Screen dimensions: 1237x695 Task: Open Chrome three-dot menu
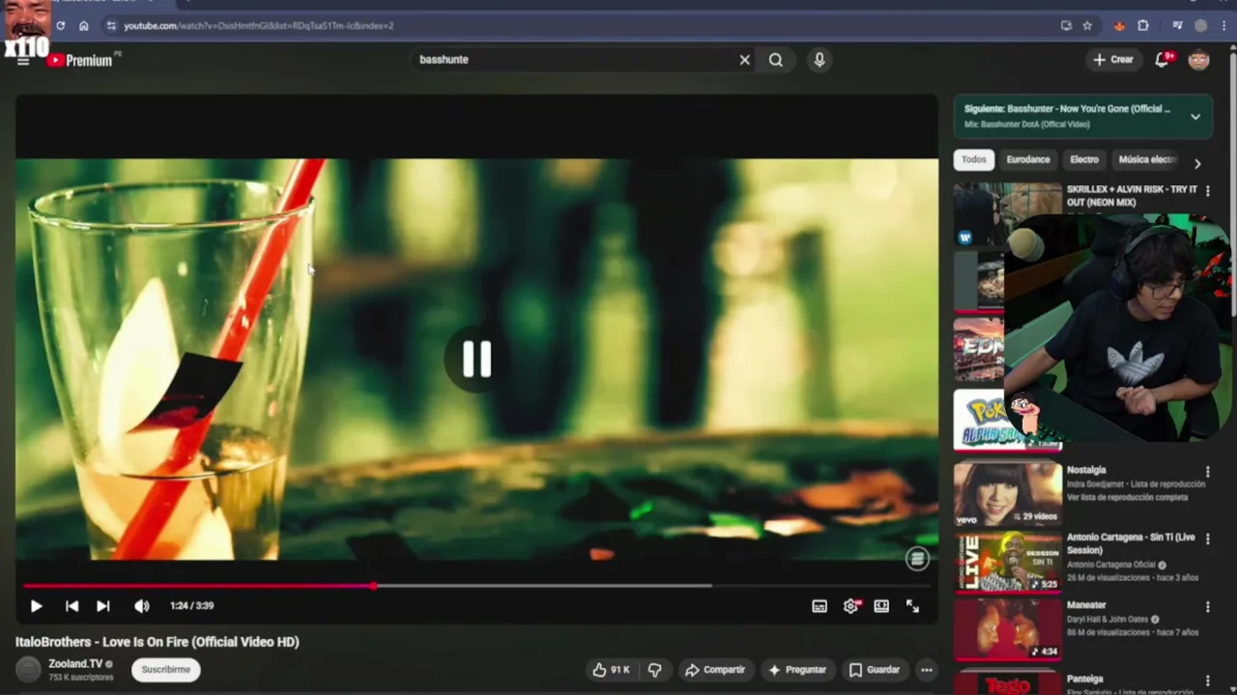(x=1223, y=25)
